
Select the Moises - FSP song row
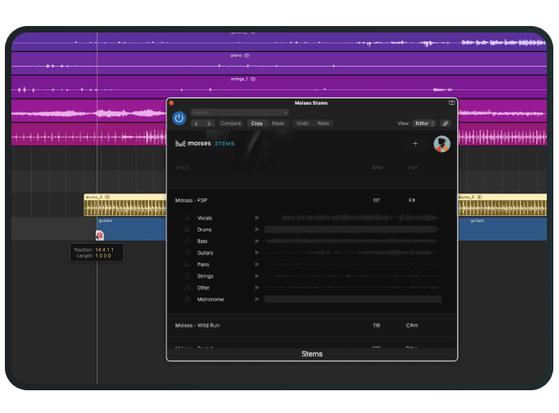tap(312, 201)
